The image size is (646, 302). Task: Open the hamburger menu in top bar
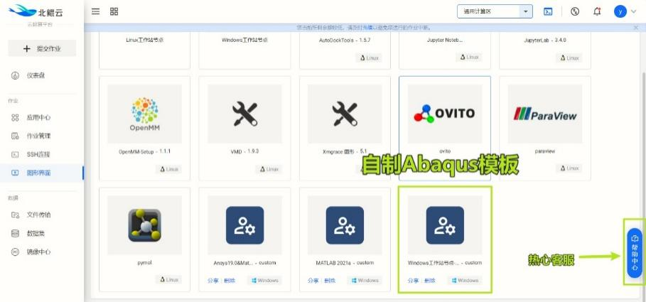[95, 11]
